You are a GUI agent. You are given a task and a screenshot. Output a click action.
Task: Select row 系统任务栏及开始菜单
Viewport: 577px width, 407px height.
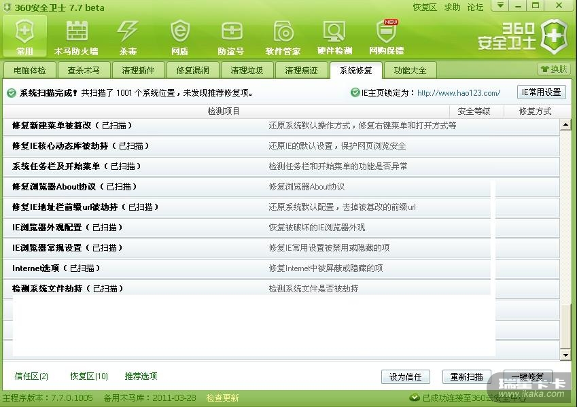pyautogui.click(x=281, y=166)
